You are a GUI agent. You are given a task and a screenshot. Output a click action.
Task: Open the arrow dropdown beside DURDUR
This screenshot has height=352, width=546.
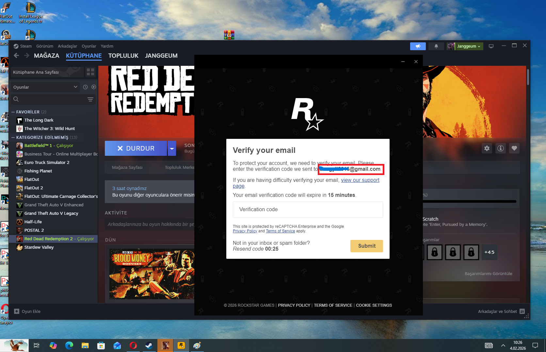[172, 148]
